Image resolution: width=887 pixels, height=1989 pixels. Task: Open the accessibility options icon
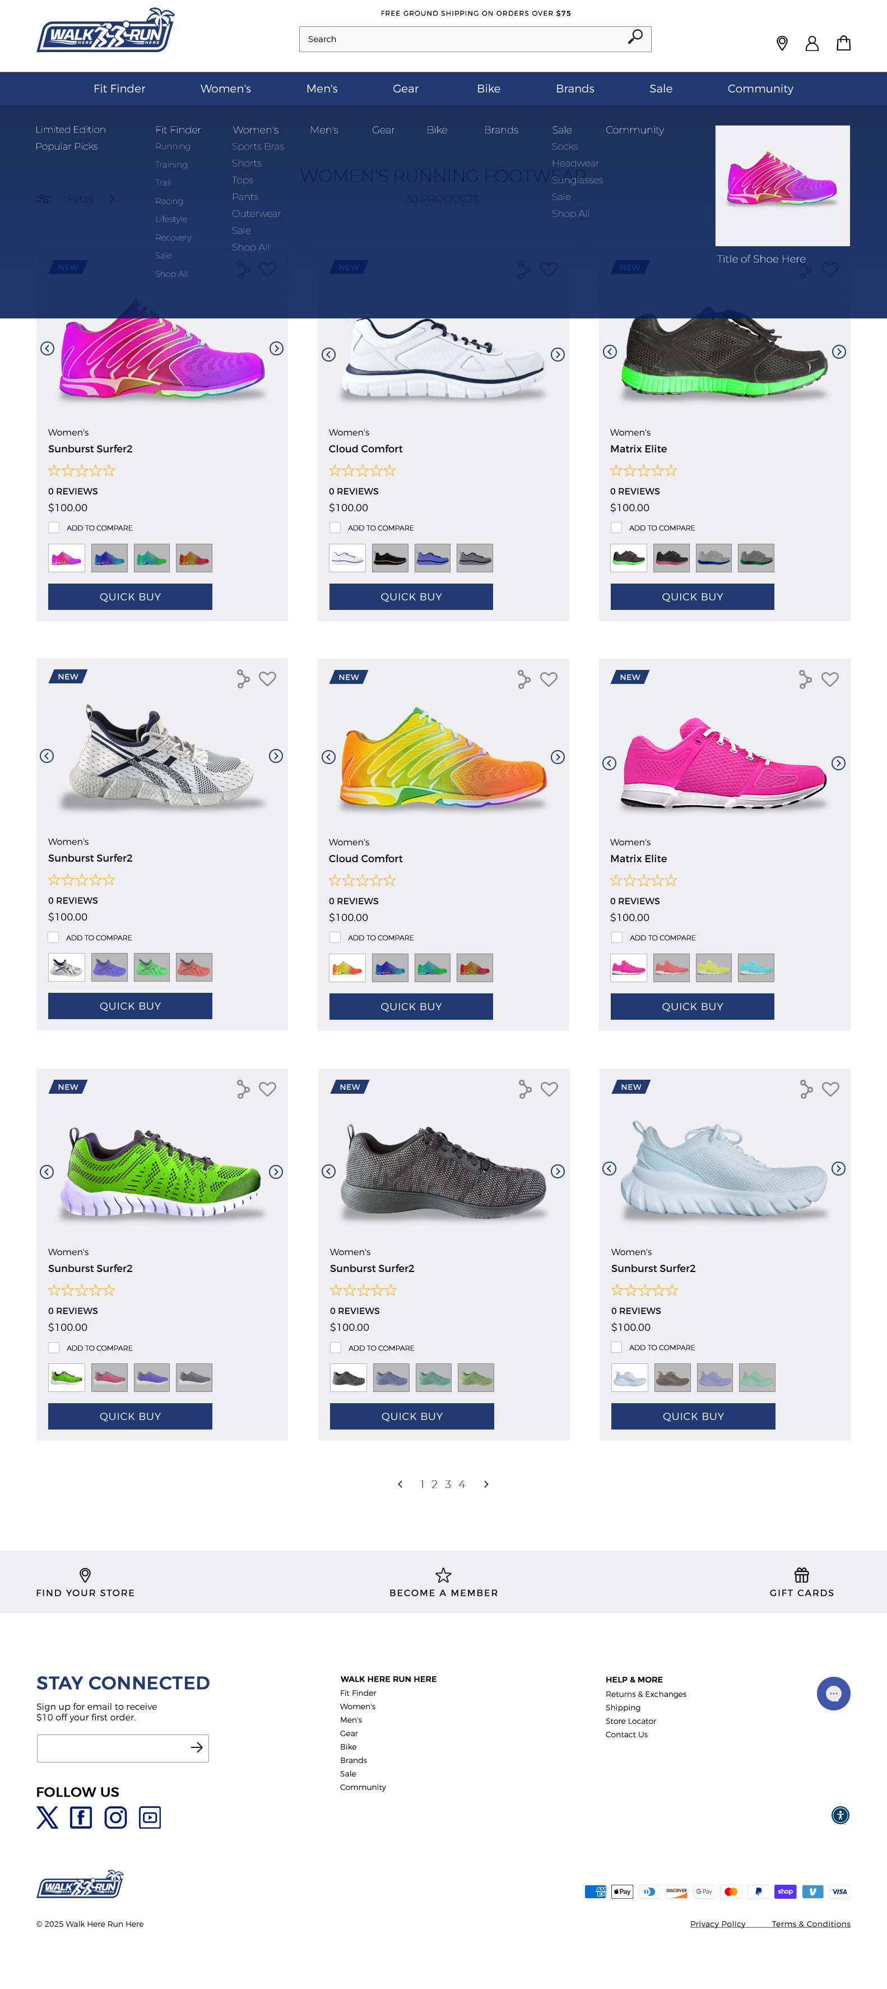840,1815
